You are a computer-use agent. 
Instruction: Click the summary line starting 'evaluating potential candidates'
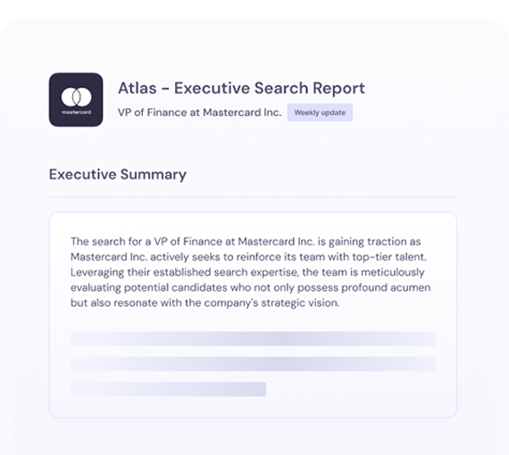click(x=251, y=287)
